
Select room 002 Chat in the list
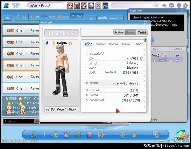coord(21,88)
